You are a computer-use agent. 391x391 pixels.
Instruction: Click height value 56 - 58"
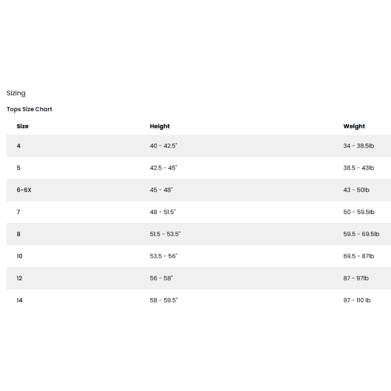[161, 278]
